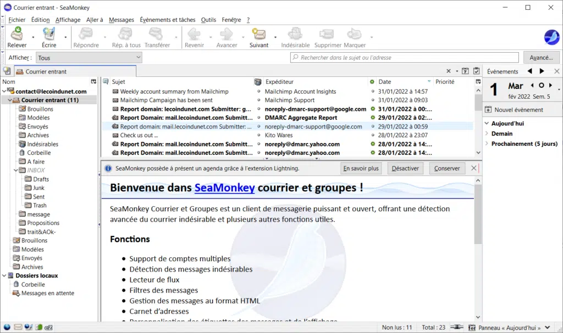
Task: Open ChatZilla from status bar icon
Action: coord(49,327)
